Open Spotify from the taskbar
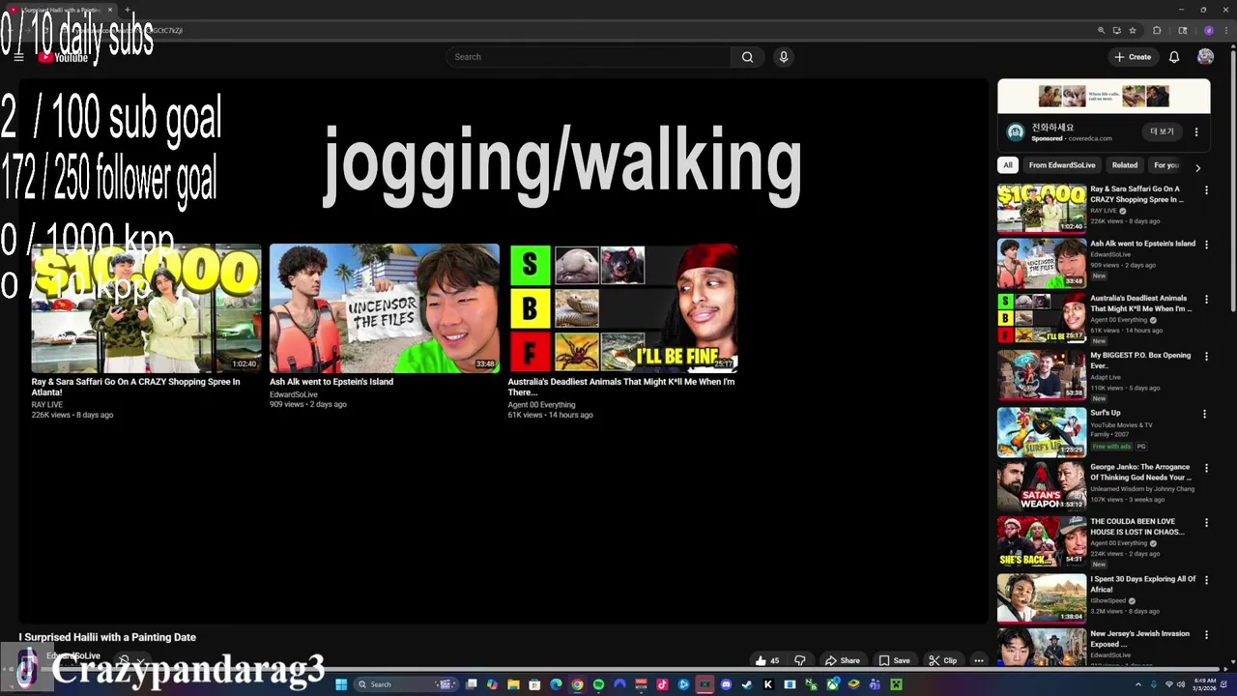 point(598,684)
